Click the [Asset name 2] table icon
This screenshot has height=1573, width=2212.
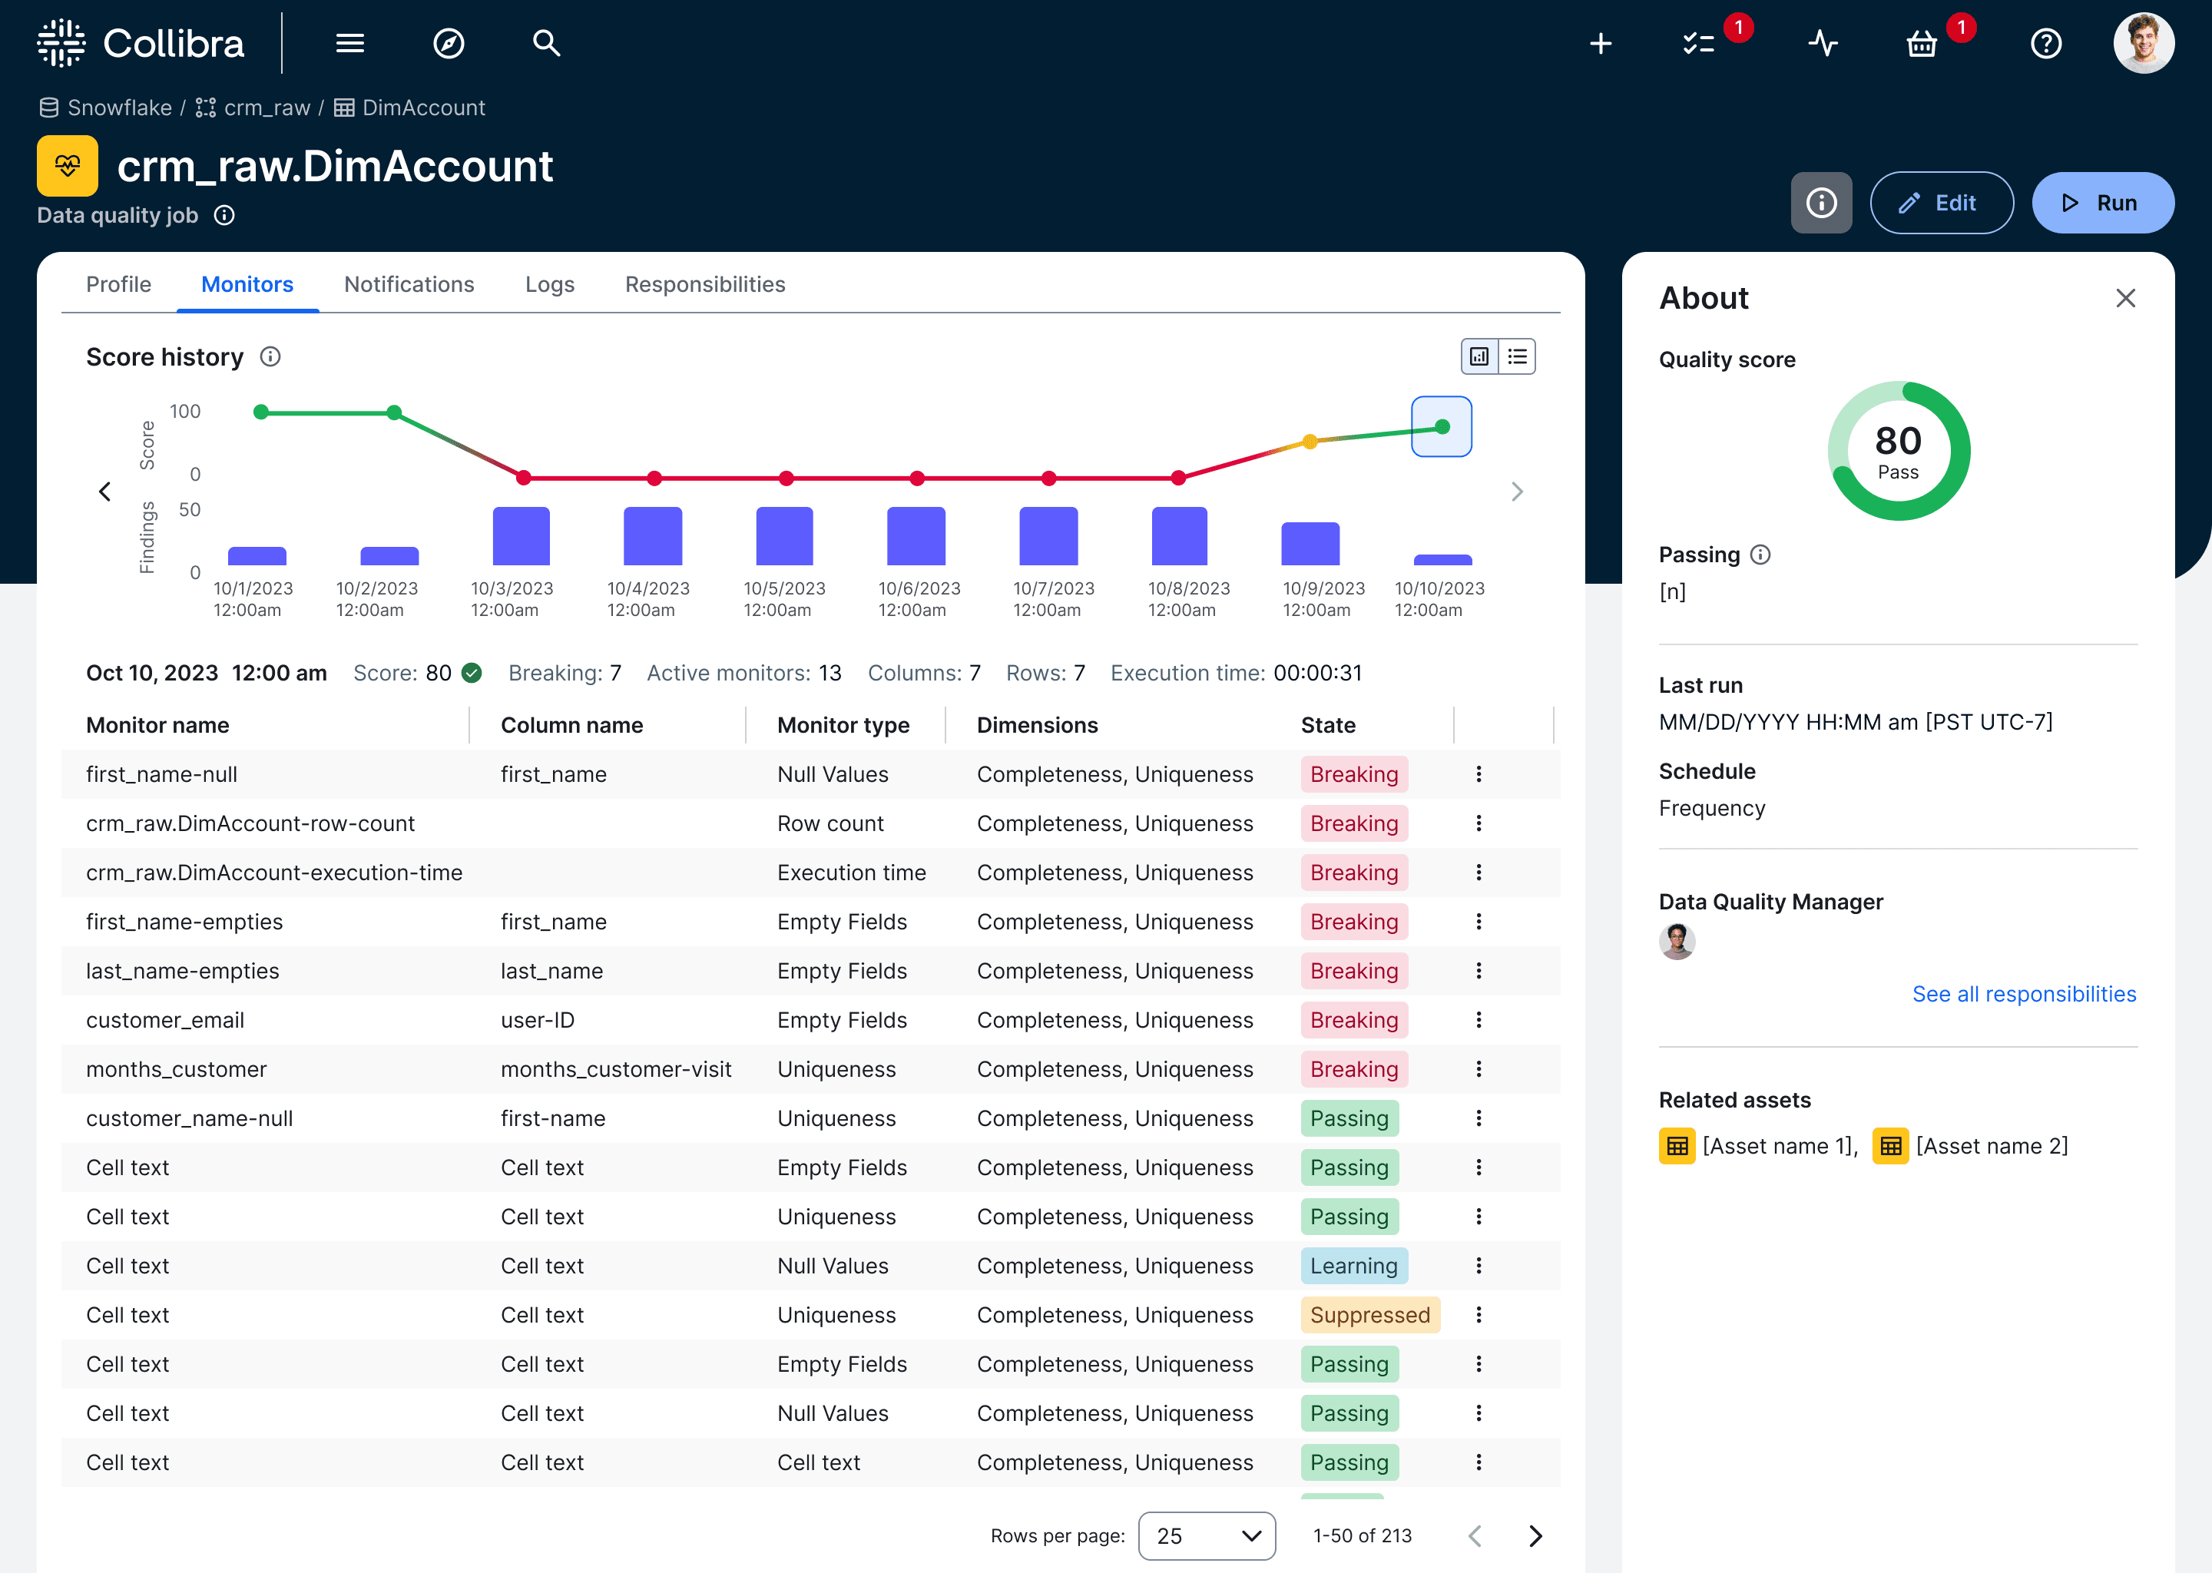click(1890, 1146)
